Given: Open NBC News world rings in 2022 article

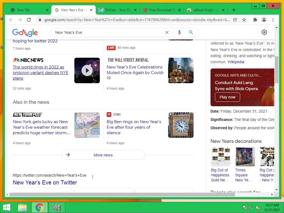Looking at the screenshot, I should pyautogui.click(x=40, y=73).
